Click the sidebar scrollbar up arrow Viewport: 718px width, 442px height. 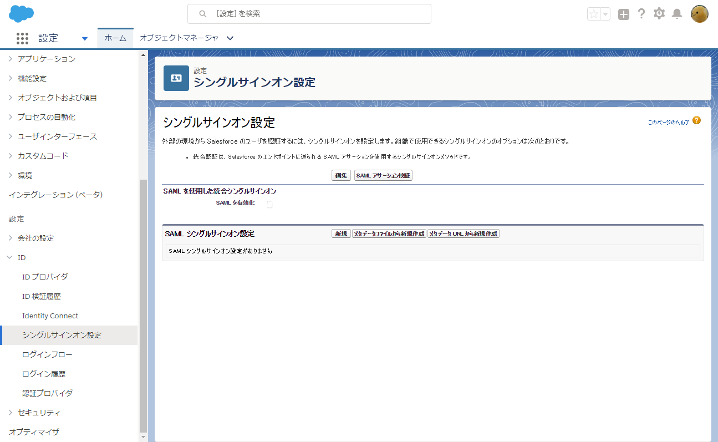[x=144, y=55]
